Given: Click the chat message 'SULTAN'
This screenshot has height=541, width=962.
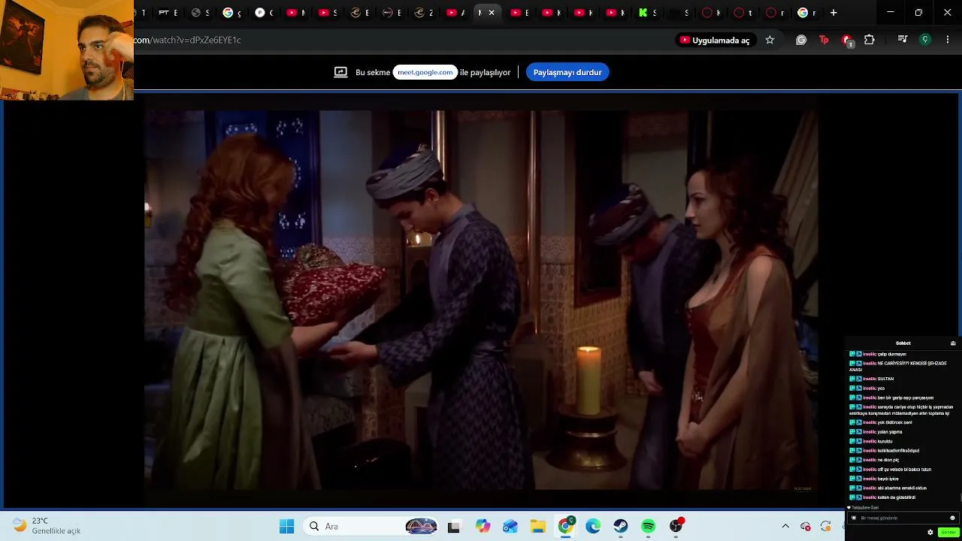Looking at the screenshot, I should pos(885,379).
